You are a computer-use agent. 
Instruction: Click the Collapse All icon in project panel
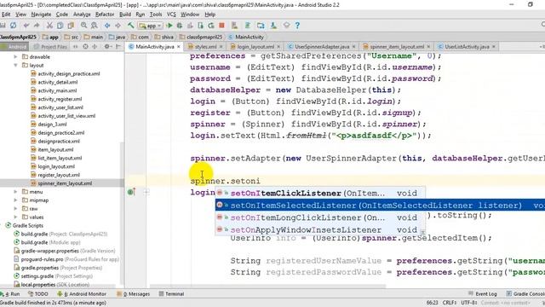click(x=95, y=46)
